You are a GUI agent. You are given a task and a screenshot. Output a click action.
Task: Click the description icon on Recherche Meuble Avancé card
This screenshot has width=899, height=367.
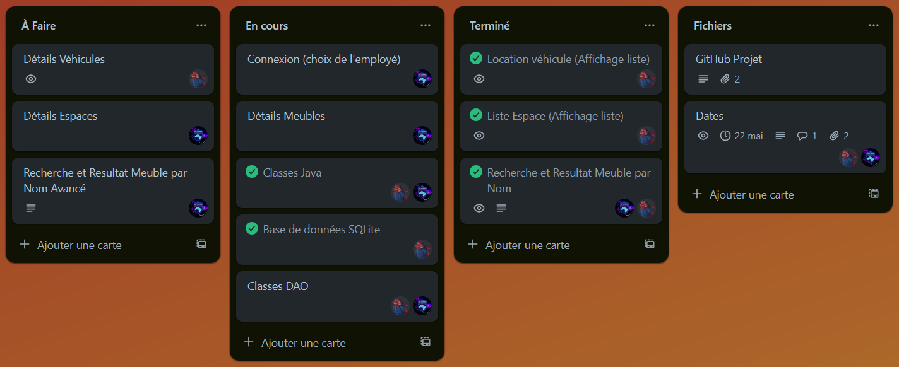30,208
